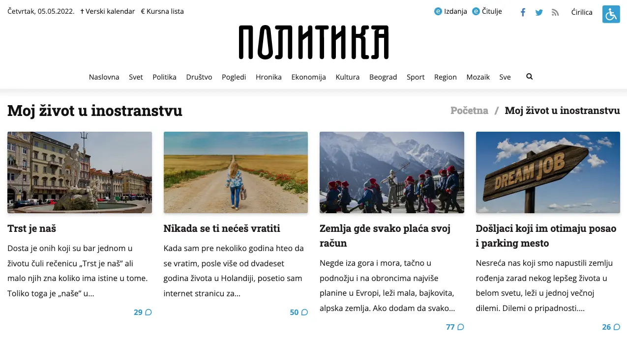627x339 pixels.
Task: Switch script to Ćirilica
Action: (x=582, y=12)
